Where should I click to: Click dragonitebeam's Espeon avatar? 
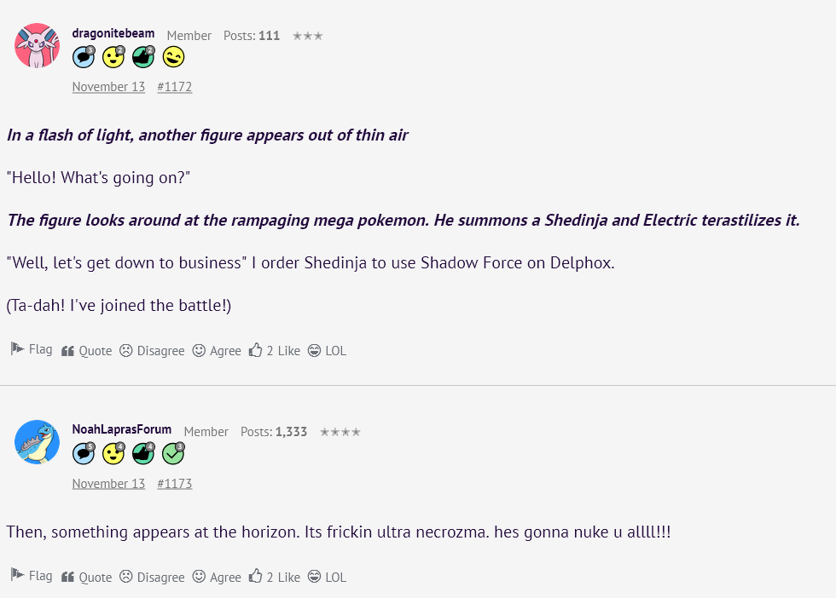[x=37, y=46]
